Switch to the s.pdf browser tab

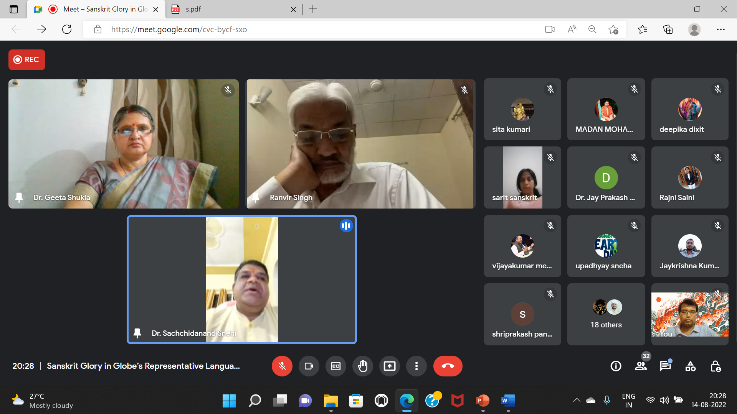click(230, 9)
